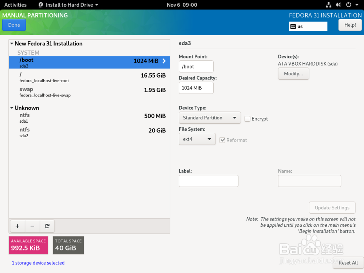Screen dimensions: 364x273
Task: Click the TOTAL SPACE 40 GiB box
Action: pos(68,245)
